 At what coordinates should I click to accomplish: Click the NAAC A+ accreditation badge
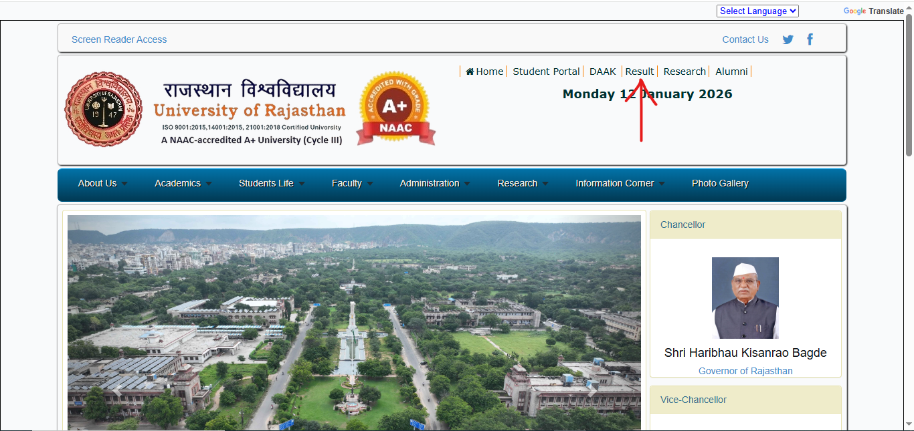tap(396, 108)
